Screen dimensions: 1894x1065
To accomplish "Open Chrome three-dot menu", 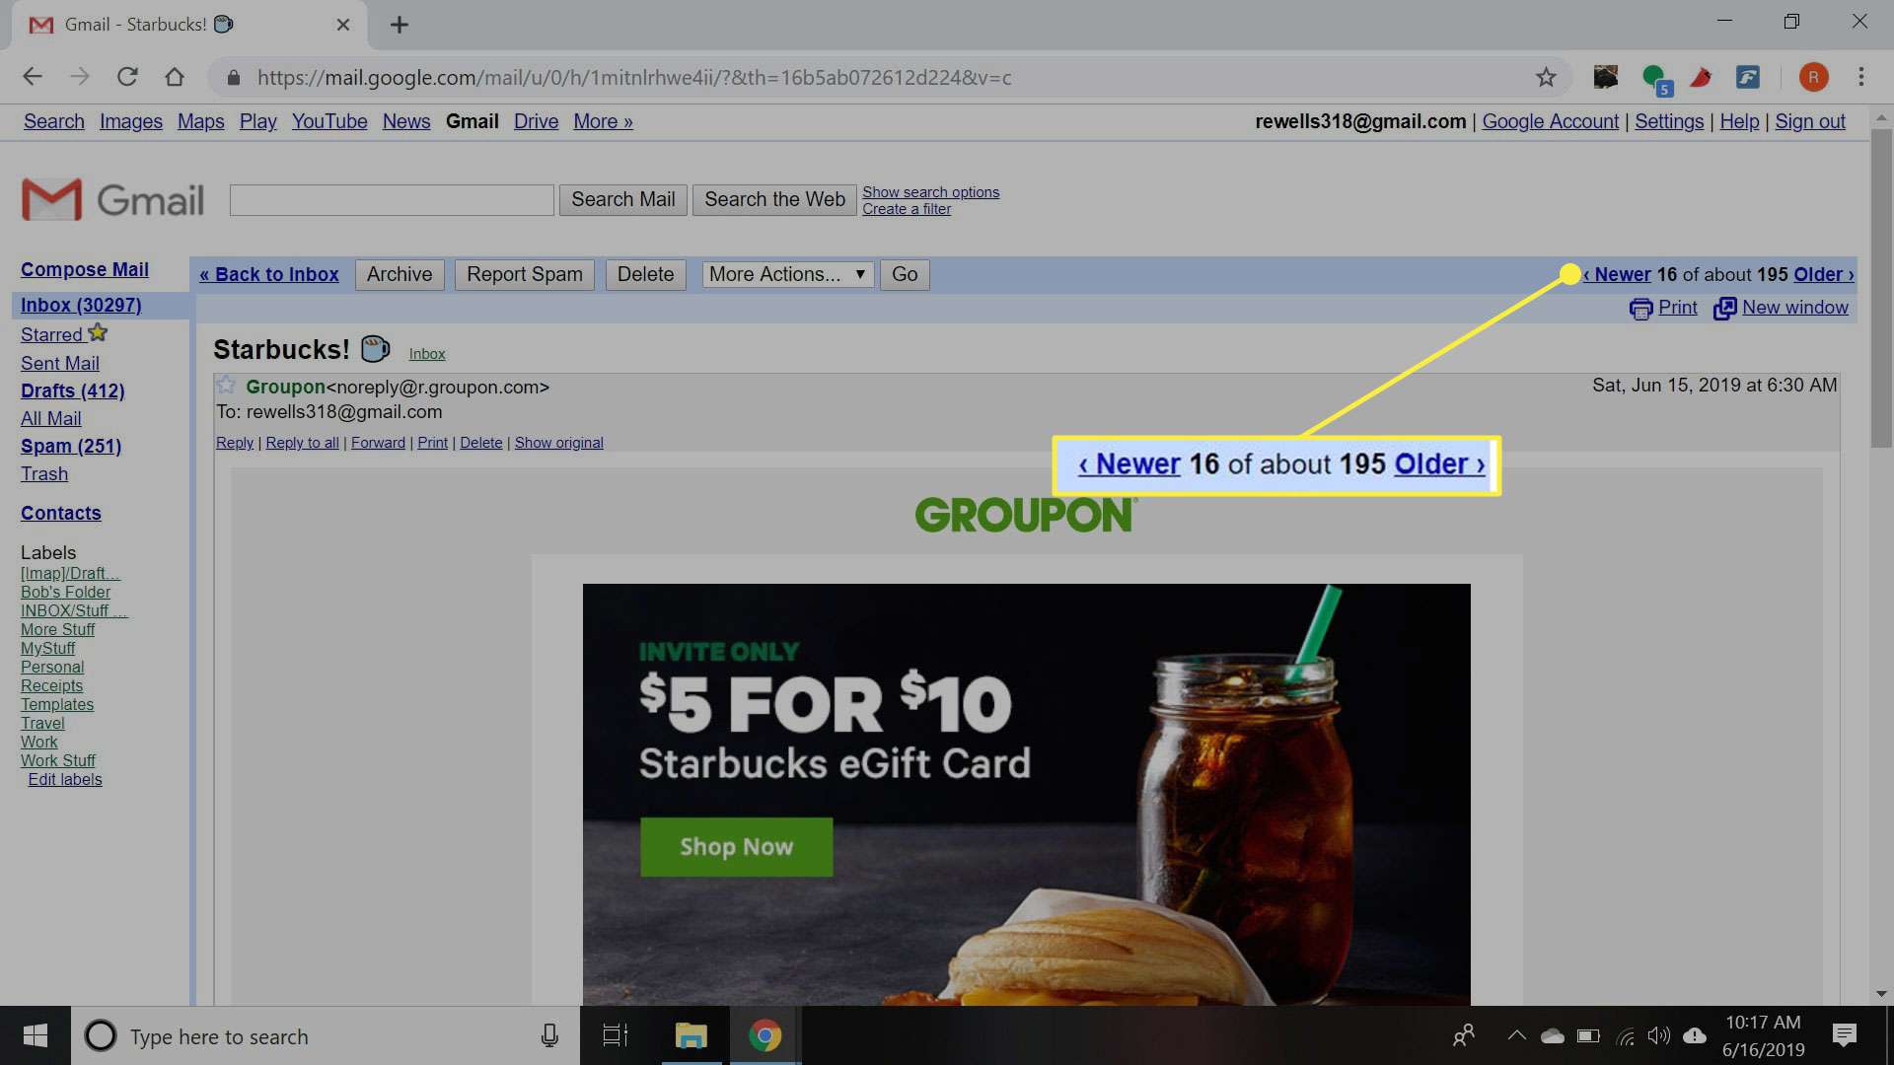I will (1861, 77).
